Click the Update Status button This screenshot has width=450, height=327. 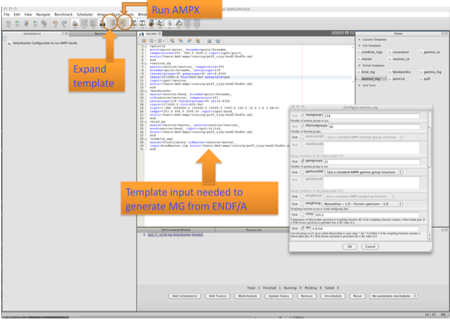tap(278, 296)
